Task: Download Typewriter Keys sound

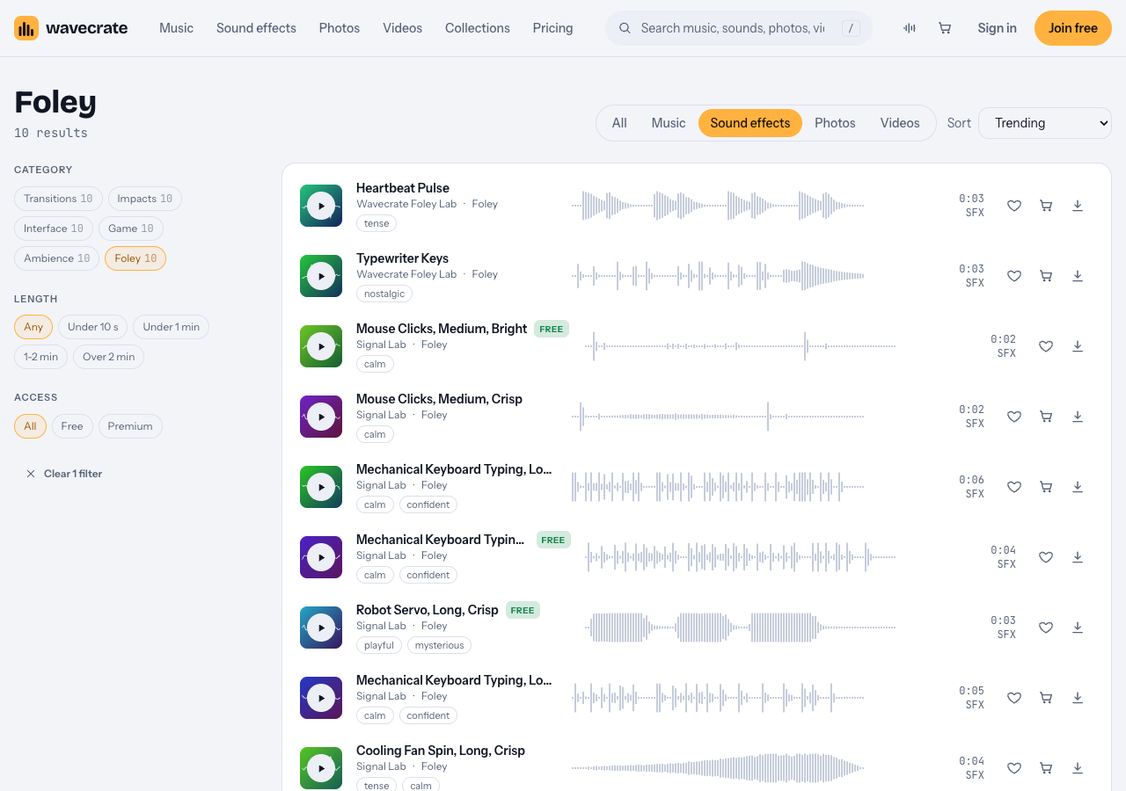Action: (1078, 276)
